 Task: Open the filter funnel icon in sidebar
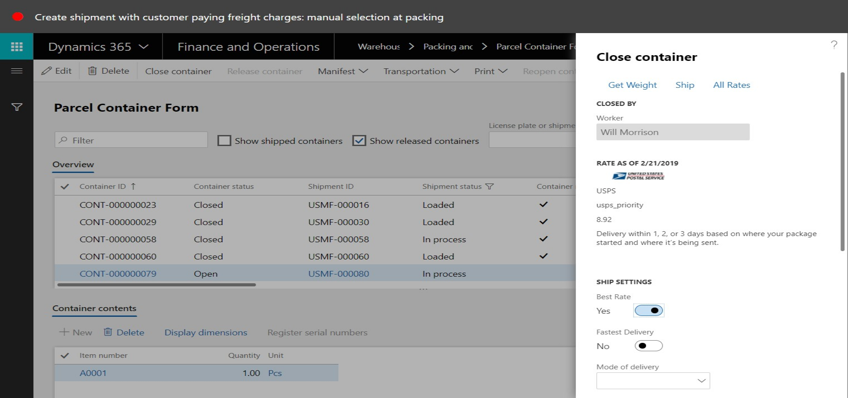pyautogui.click(x=17, y=107)
